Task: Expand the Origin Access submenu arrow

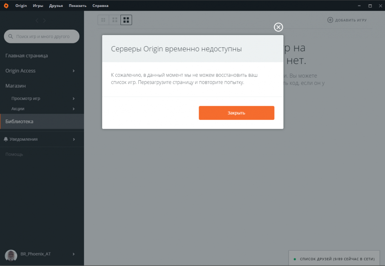Action: click(x=74, y=71)
